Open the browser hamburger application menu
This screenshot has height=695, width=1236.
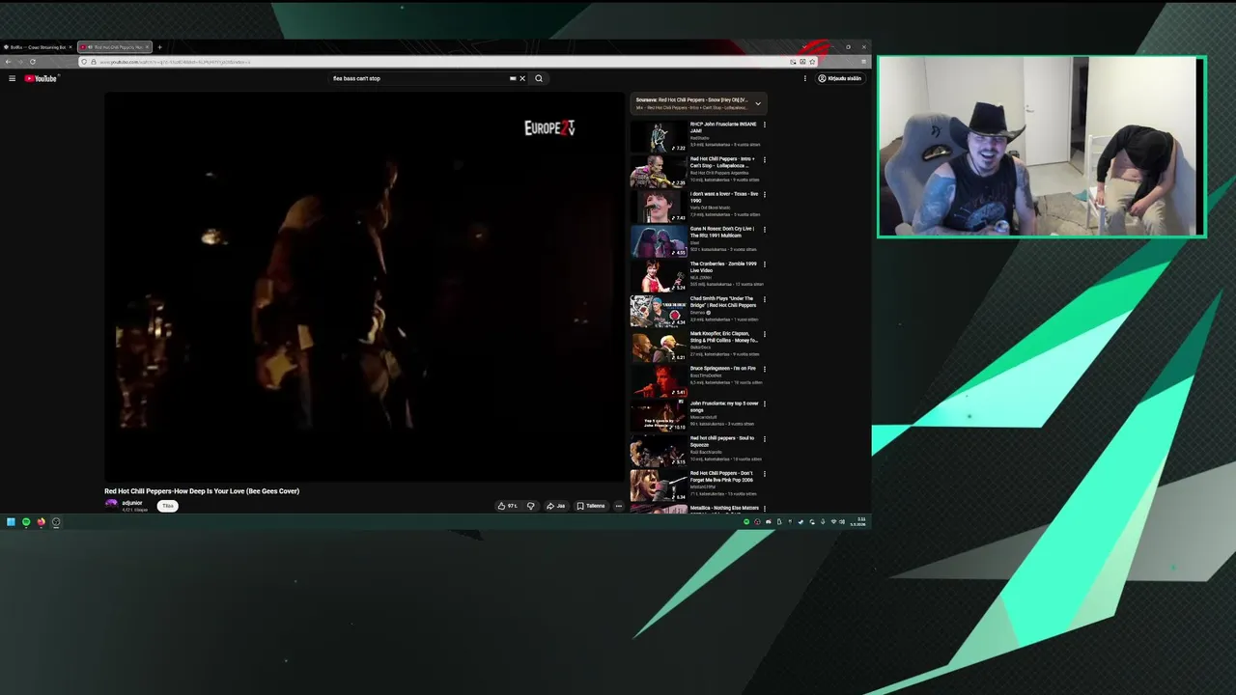pyautogui.click(x=863, y=62)
